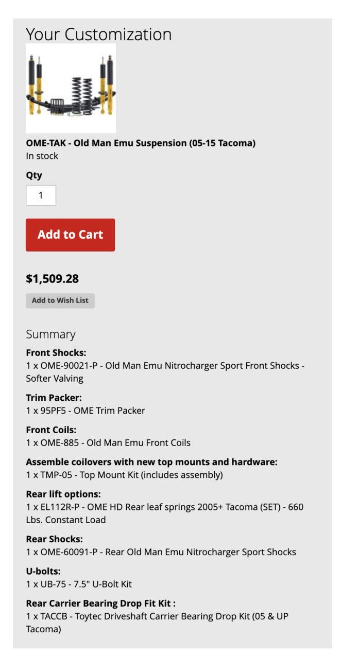
Task: Select the TMP-05 Top Mount Kit line
Action: point(125,475)
